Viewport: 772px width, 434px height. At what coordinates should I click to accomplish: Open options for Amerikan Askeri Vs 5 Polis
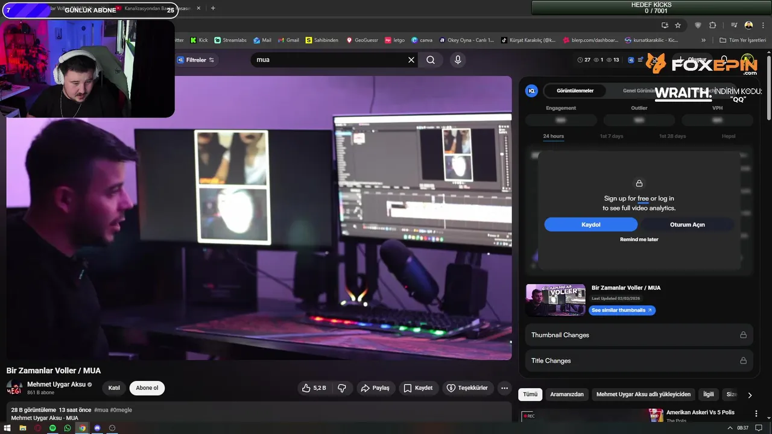coord(756,414)
